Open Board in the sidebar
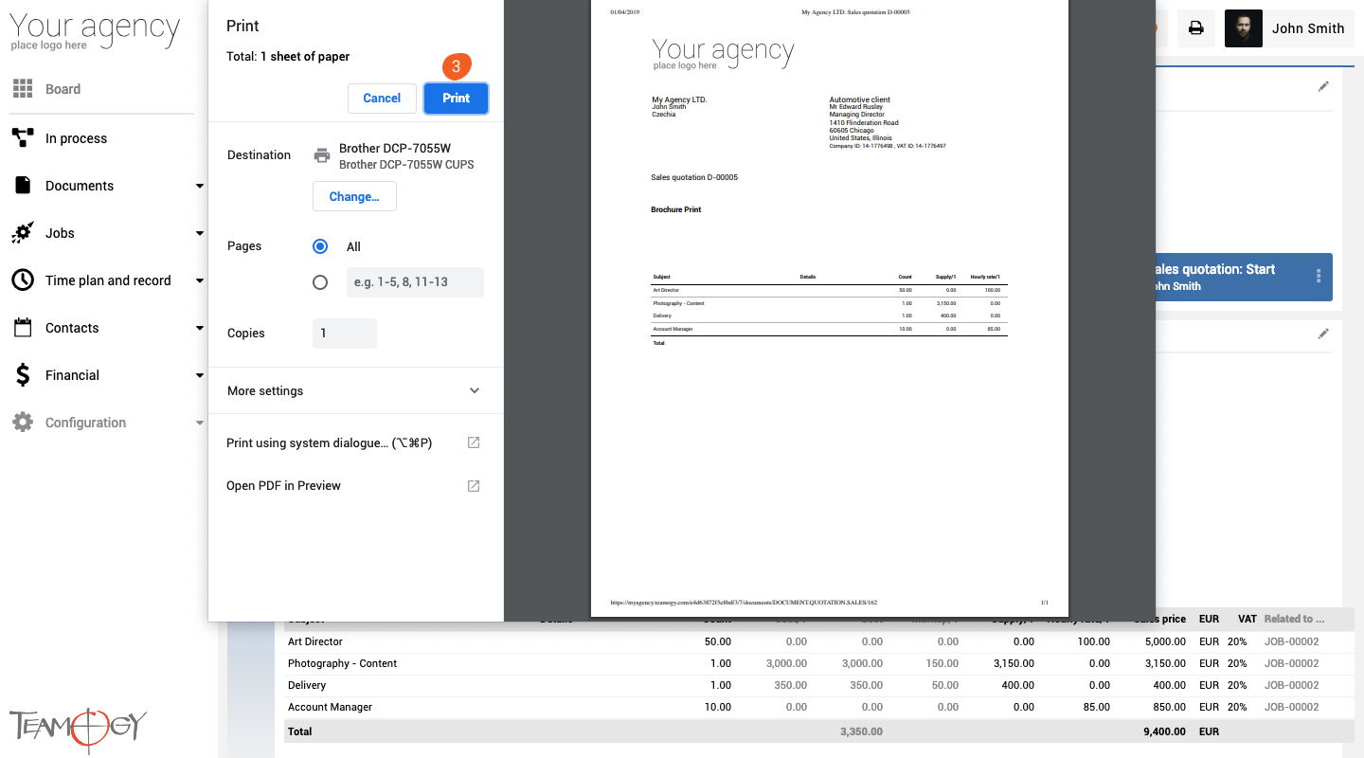Viewport: 1364px width, 758px height. [63, 89]
